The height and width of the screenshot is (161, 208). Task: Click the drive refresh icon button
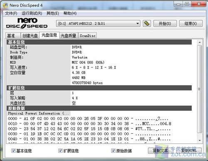click(147, 23)
